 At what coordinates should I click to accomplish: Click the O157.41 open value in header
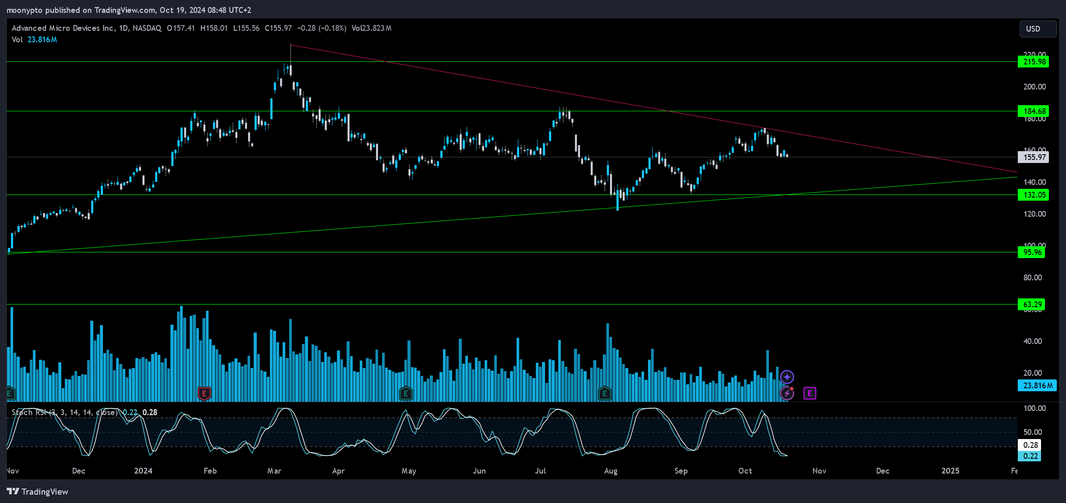pyautogui.click(x=181, y=28)
